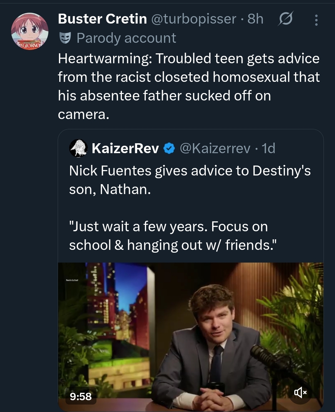Tap the "Just wait a few years" quote
This screenshot has width=335, height=412.
172,236
